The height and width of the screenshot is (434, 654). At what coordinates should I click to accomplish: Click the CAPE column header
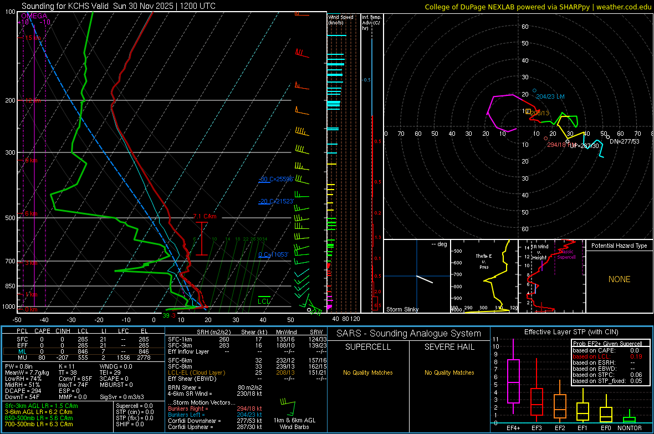(x=42, y=331)
